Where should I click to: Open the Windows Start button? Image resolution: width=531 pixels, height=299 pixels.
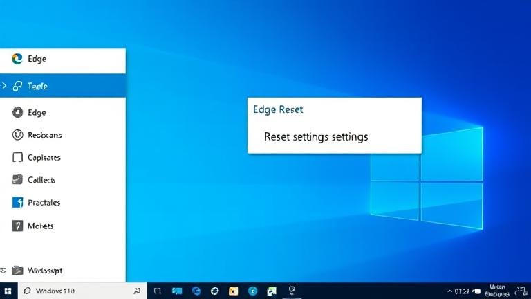[x=8, y=291]
